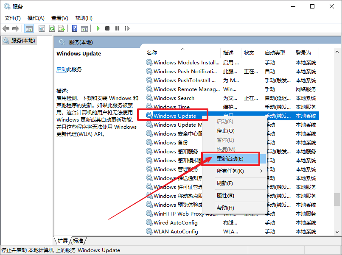Click the Back arrow in toolbar
Image resolution: width=342 pixels, height=255 pixels.
coord(6,28)
